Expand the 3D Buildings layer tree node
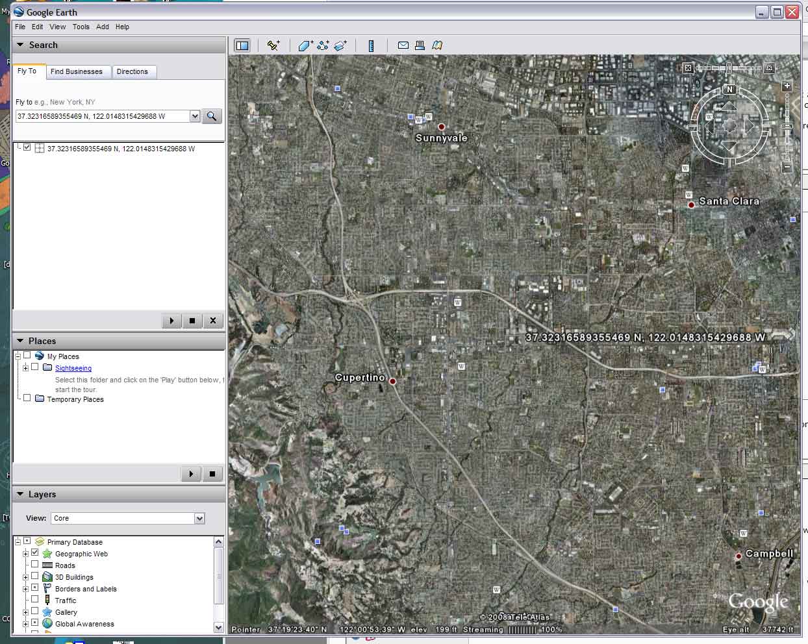Image resolution: width=808 pixels, height=644 pixels. 26,577
